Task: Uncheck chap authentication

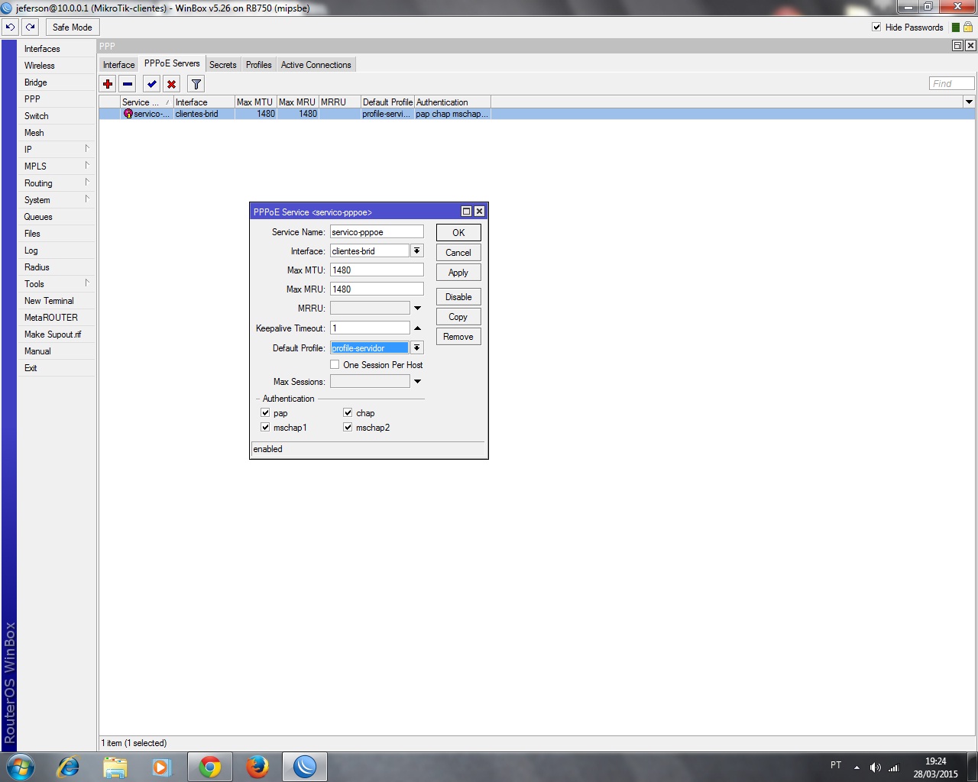Action: pyautogui.click(x=348, y=412)
